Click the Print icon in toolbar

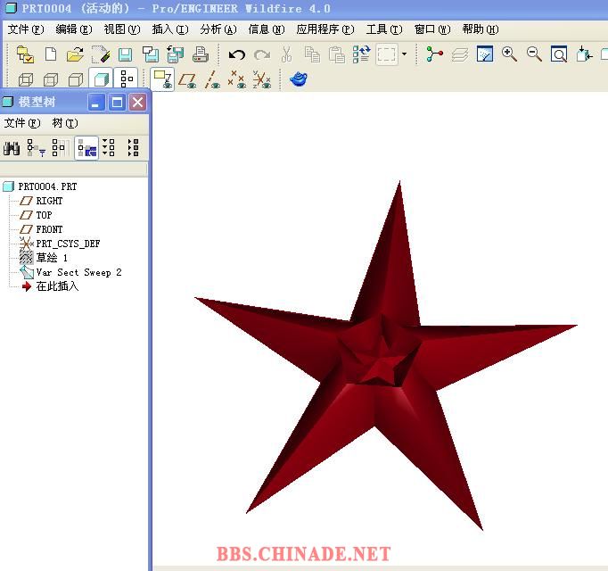[x=201, y=55]
